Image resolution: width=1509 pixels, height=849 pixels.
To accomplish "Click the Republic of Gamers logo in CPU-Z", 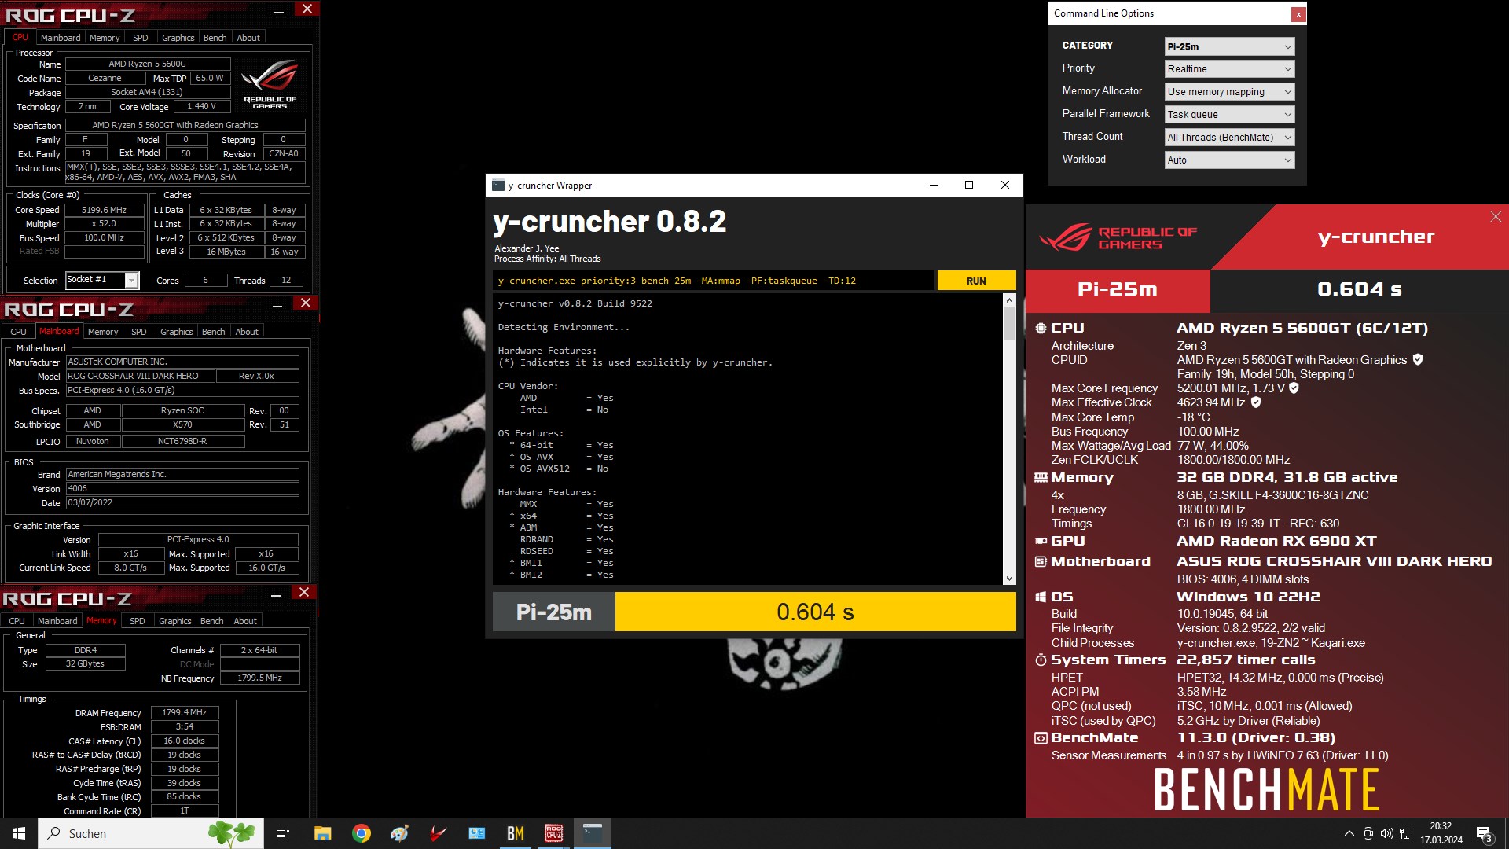I will coord(270,84).
